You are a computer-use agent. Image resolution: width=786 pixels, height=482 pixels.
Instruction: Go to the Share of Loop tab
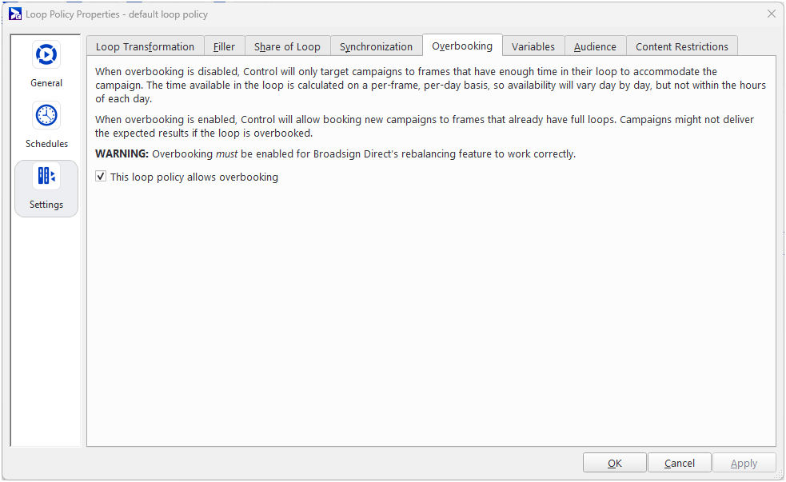(x=287, y=46)
